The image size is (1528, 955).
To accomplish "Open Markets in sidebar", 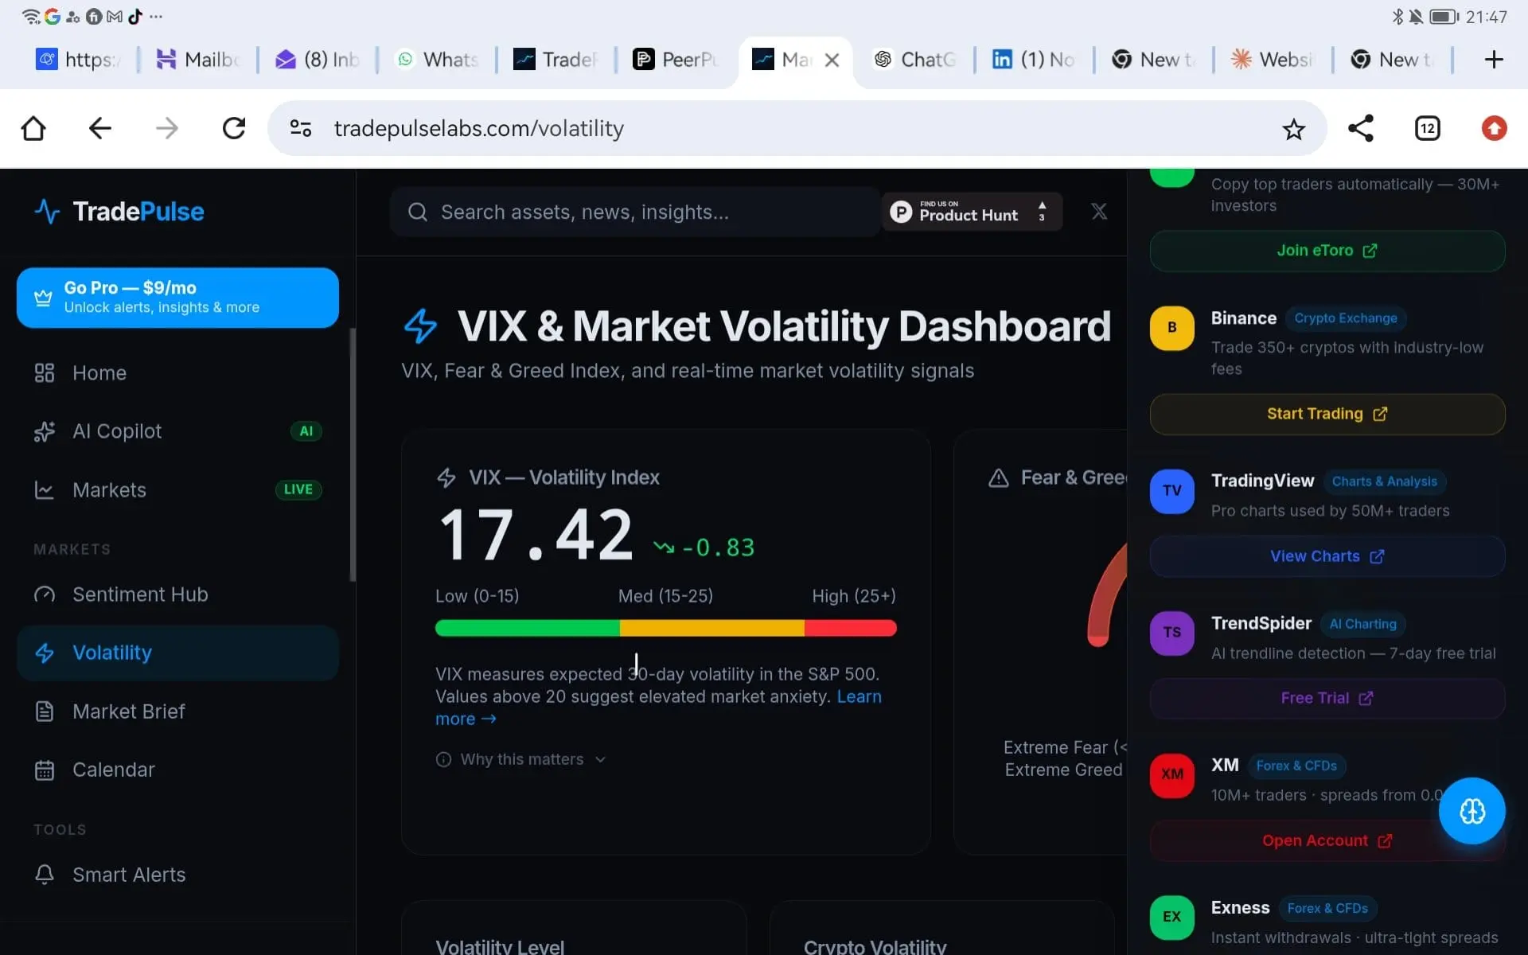I will (177, 490).
